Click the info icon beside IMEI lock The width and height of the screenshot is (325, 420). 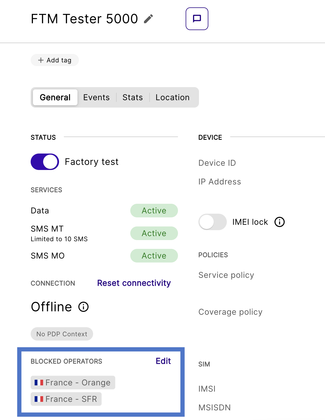(x=279, y=222)
